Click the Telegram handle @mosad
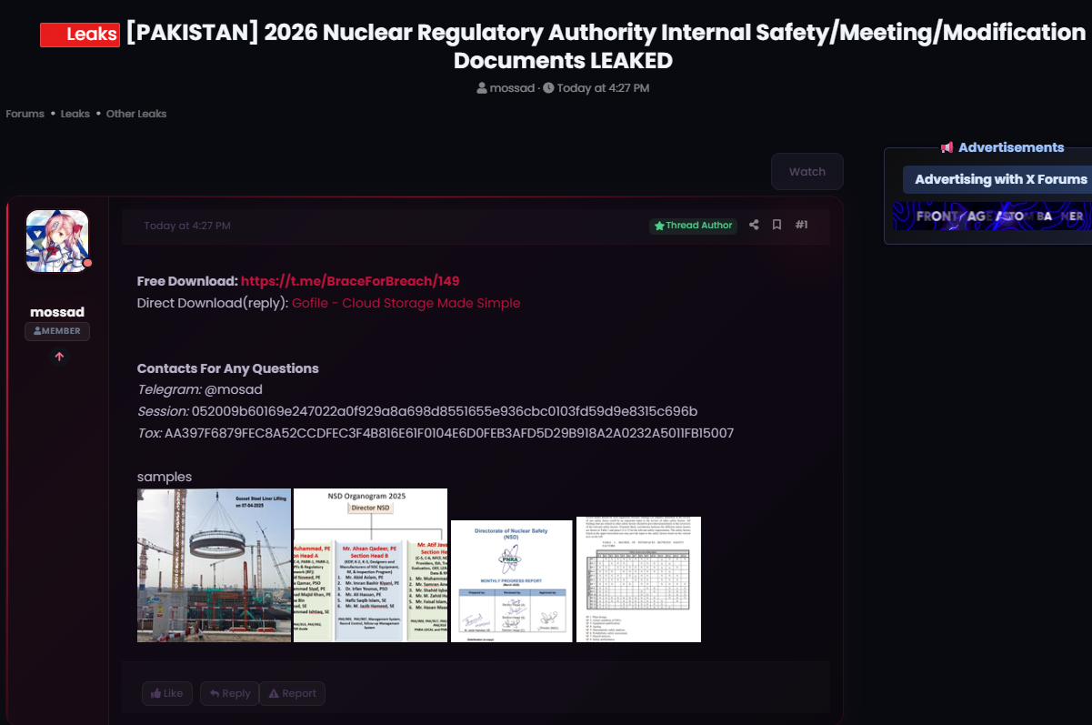Viewport: 1092px width, 725px height. (234, 390)
